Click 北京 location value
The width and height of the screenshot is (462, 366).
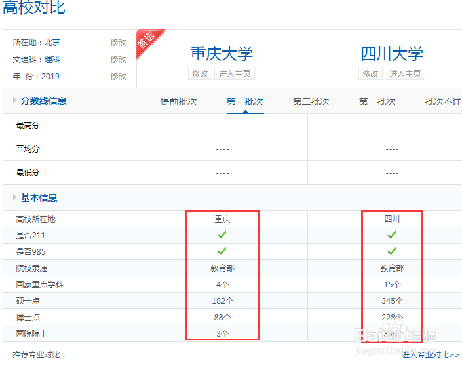coord(52,43)
